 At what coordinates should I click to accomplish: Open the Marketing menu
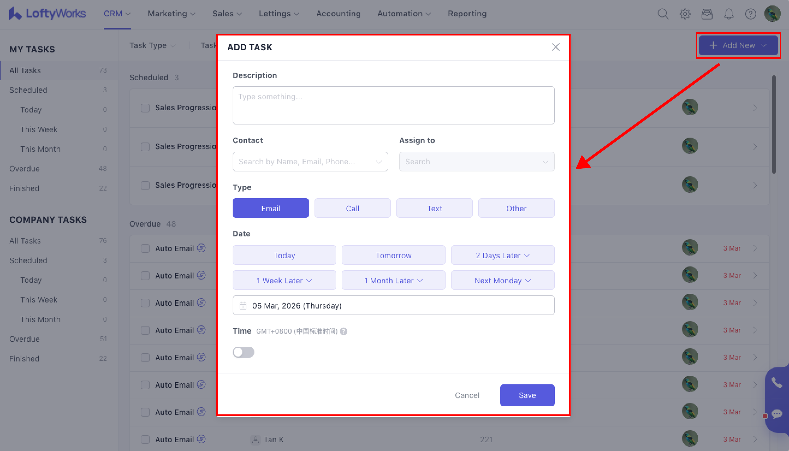coord(171,14)
